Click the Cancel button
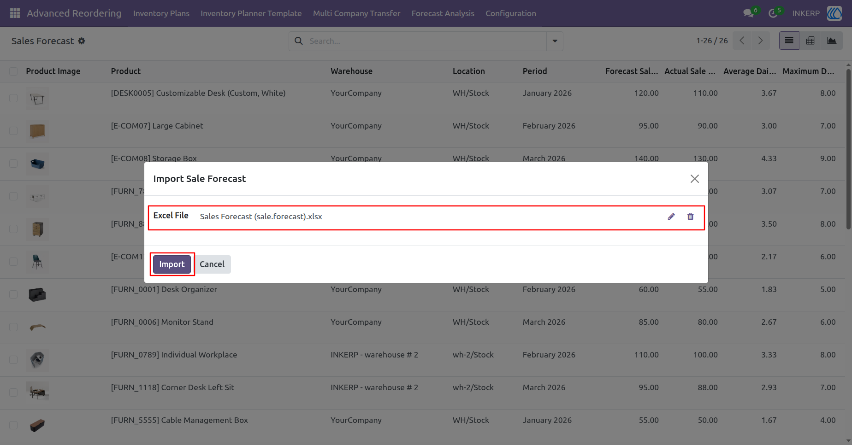 212,264
